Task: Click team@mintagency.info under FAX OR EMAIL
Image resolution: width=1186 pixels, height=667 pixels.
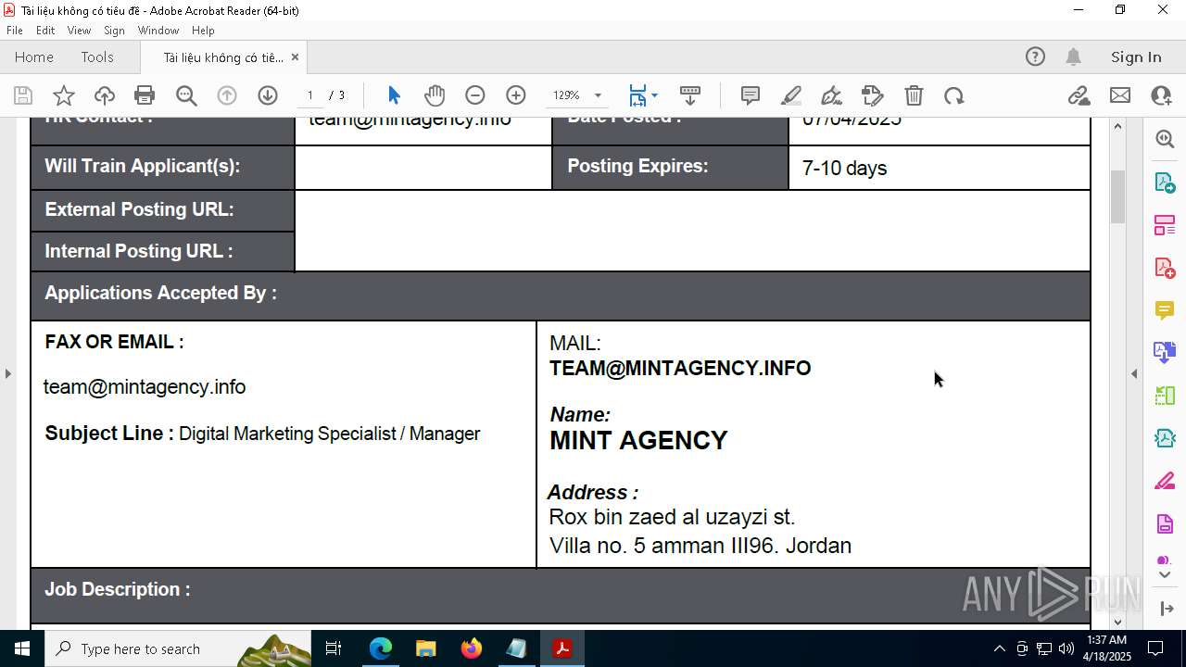Action: pyautogui.click(x=145, y=387)
